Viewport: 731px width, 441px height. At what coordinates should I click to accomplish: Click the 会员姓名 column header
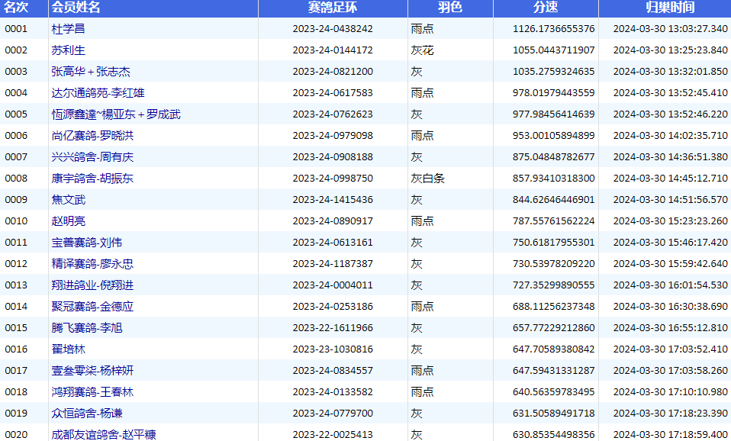click(76, 8)
